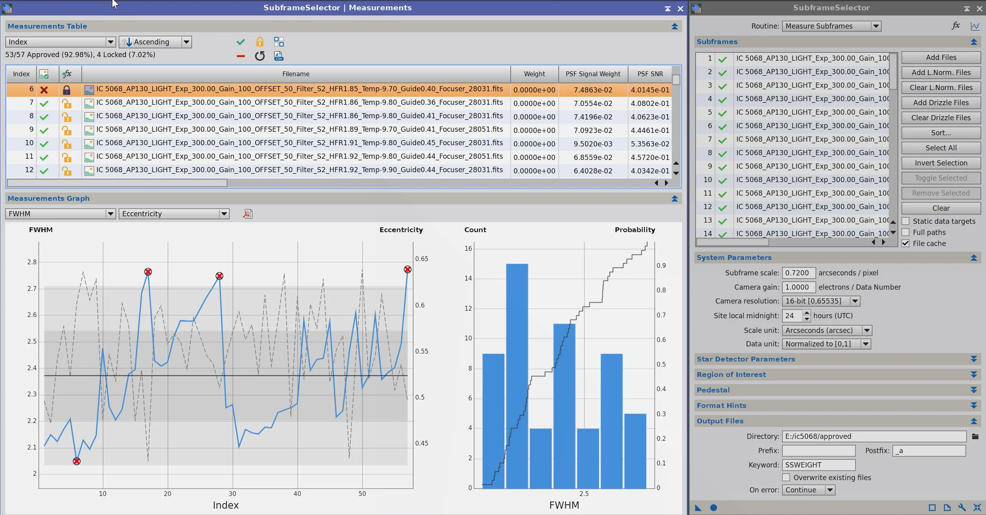Enable the Static data targets checkbox

pyautogui.click(x=905, y=221)
